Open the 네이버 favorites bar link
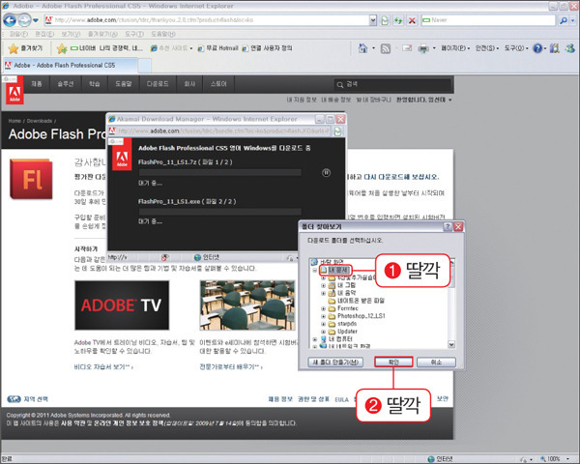 106,48
